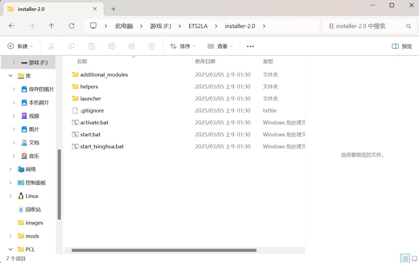Click ETS2LA in the address bar
The image size is (419, 263).
click(x=198, y=26)
